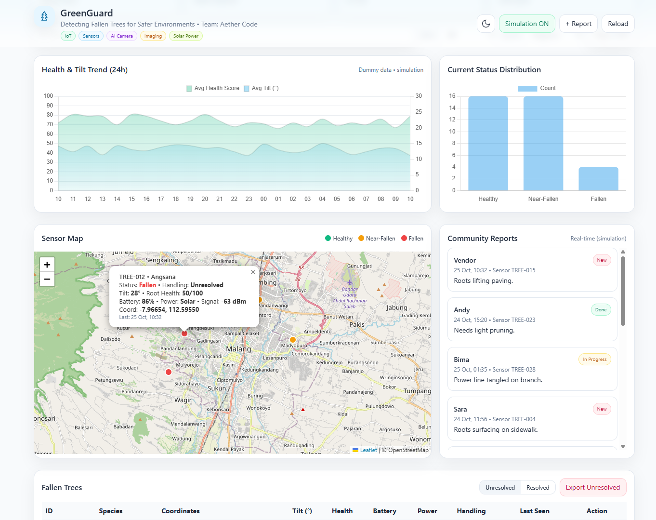Screen dimensions: 656x520
Task: Open the Leaflet attribution link
Action: tap(368, 450)
